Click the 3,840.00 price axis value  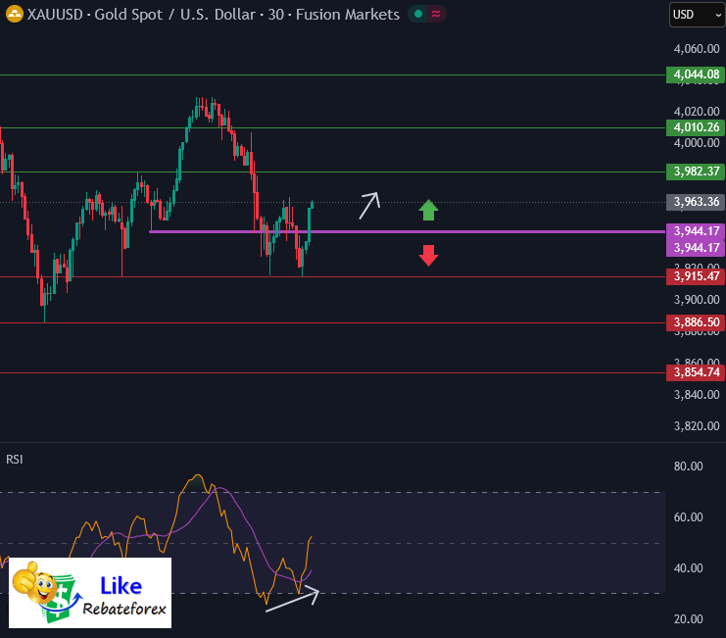coord(697,395)
